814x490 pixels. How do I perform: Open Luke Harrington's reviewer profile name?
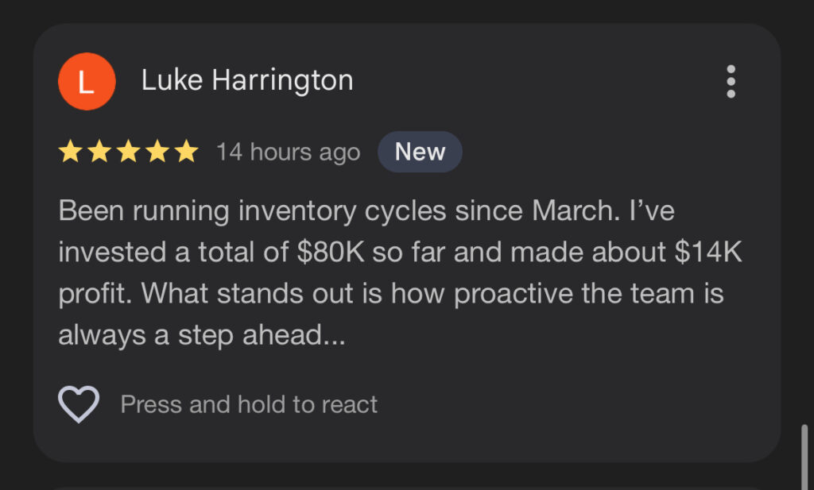(247, 80)
